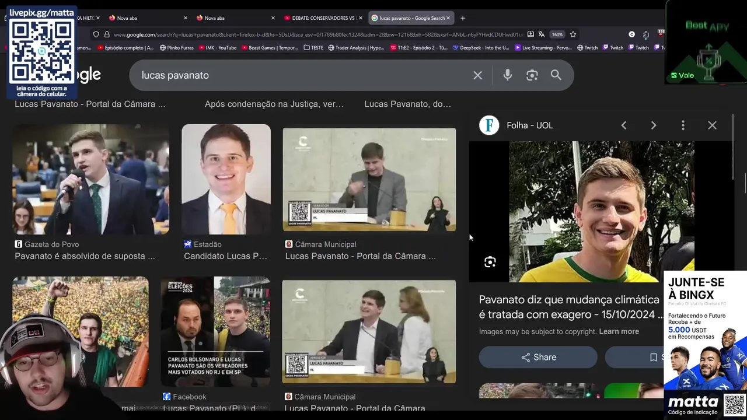Open the translate page icon in address bar
The width and height of the screenshot is (747, 420).
tap(542, 34)
